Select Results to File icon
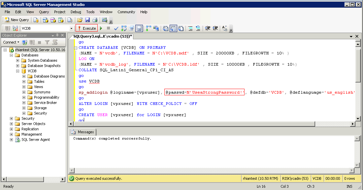The width and height of the screenshot is (363, 190). pyautogui.click(x=181, y=28)
